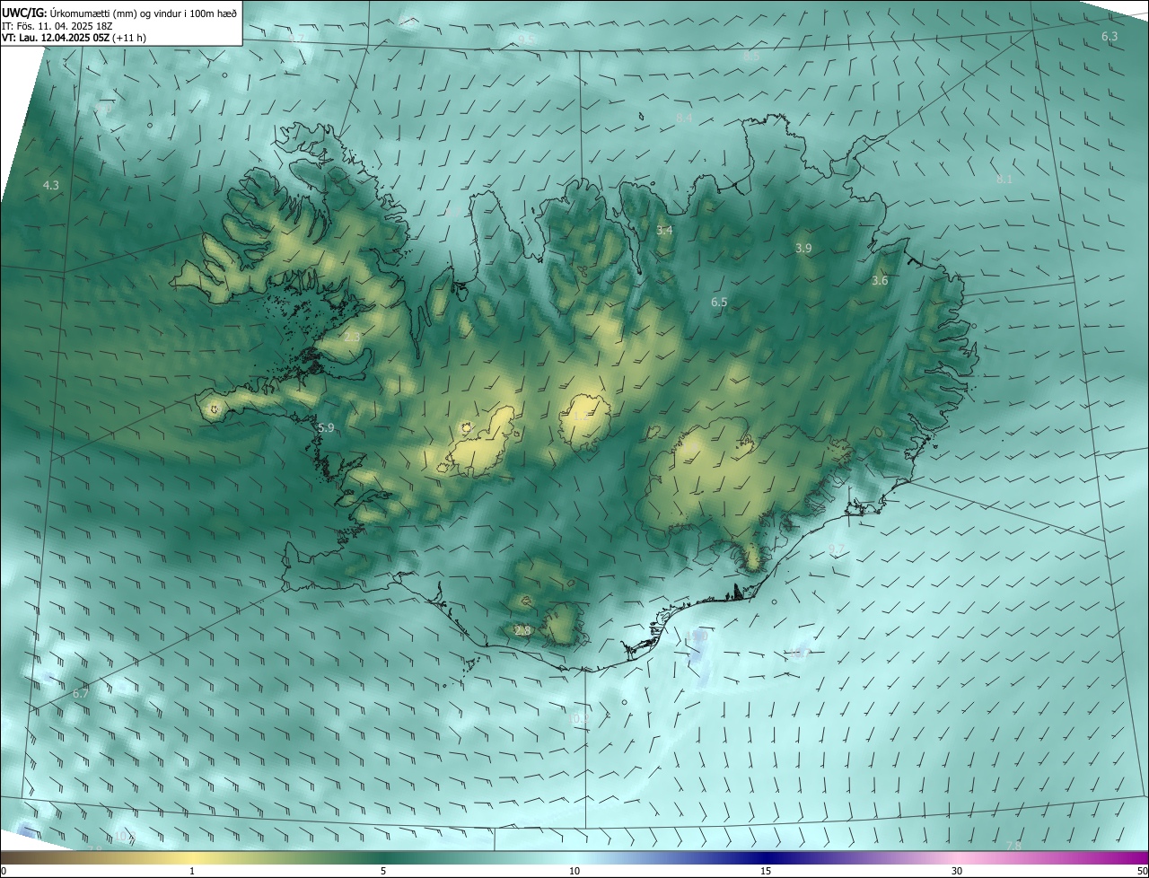Click the 'IT: Fös. 11. 04. 2025 18Z' line

click(x=57, y=25)
